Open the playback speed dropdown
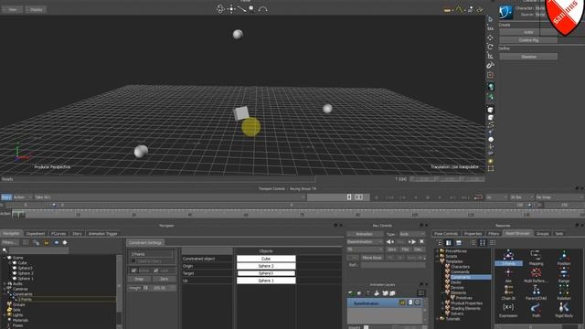Screen dimensions: 585x329 pos(496,197)
